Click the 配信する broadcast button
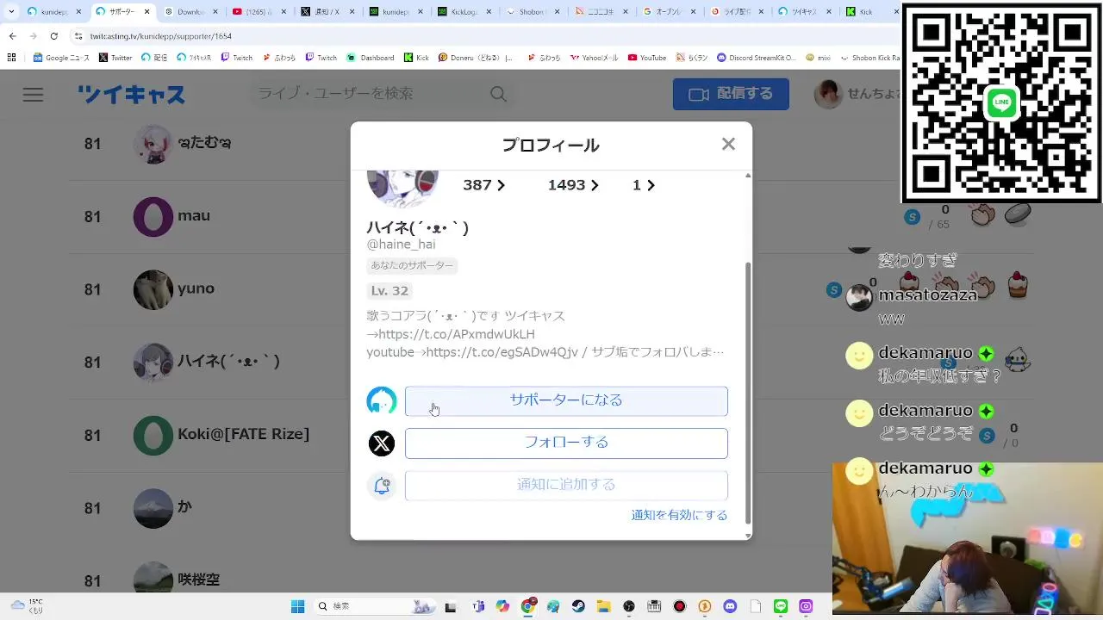The width and height of the screenshot is (1103, 620). click(x=731, y=94)
